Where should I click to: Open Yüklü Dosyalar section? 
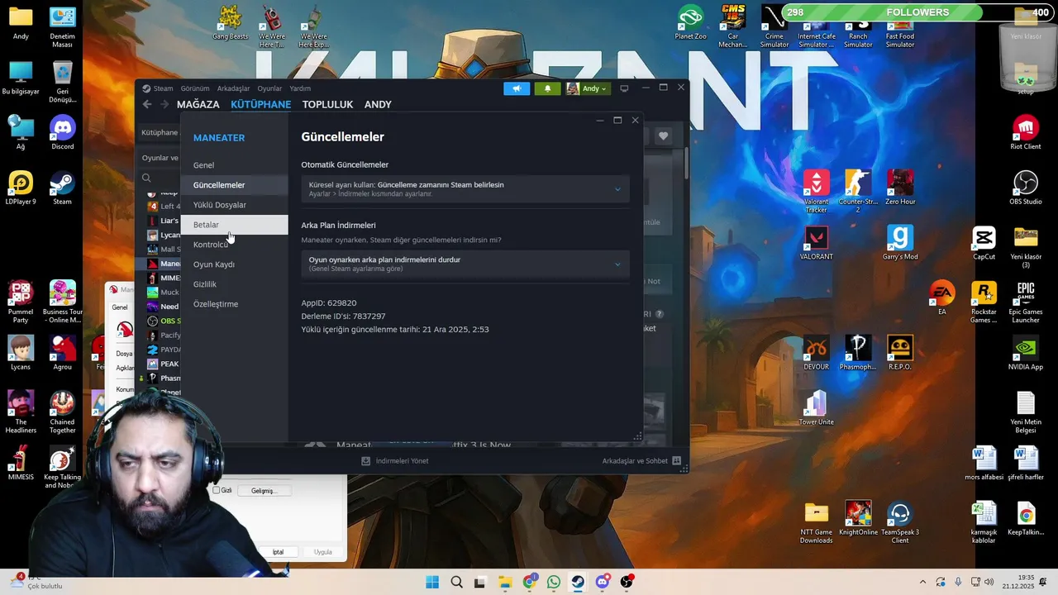pos(234,205)
